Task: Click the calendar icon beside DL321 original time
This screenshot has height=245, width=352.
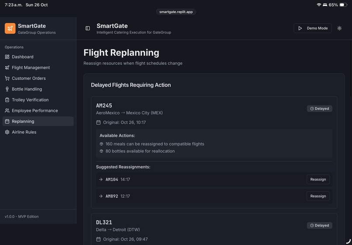Action: [x=98, y=239]
